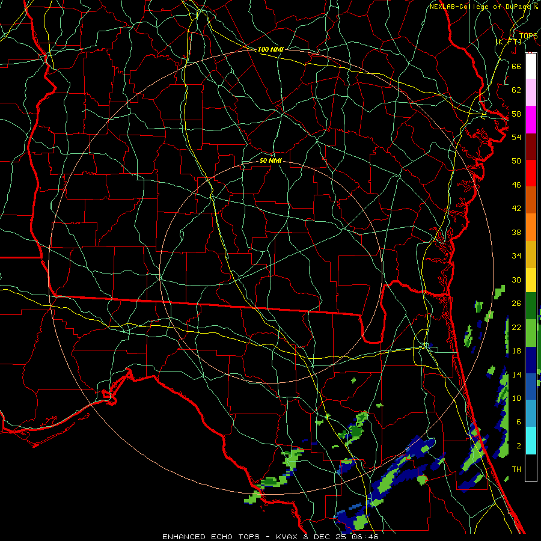Viewport: 541px width, 541px height.
Task: Select the dark green legend swatch
Action: [531, 306]
